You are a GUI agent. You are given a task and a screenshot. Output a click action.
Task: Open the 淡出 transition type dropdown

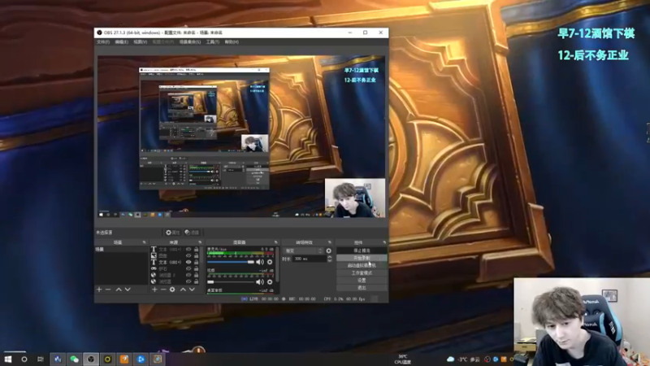click(303, 251)
